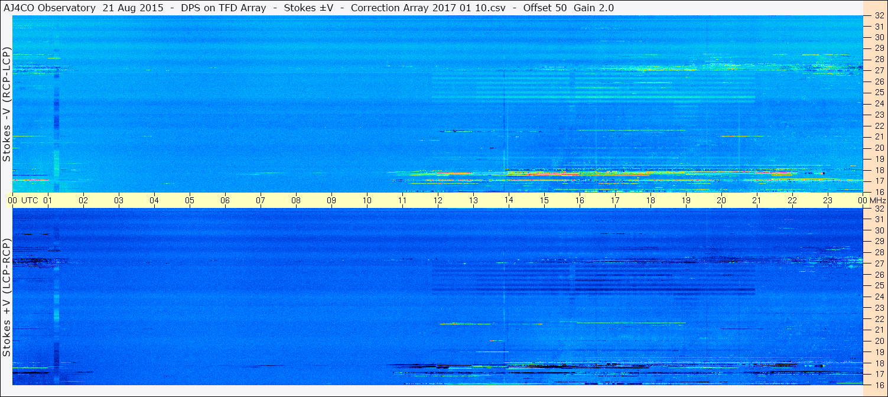Select the 12 hour time label
The image size is (888, 397).
(x=438, y=200)
